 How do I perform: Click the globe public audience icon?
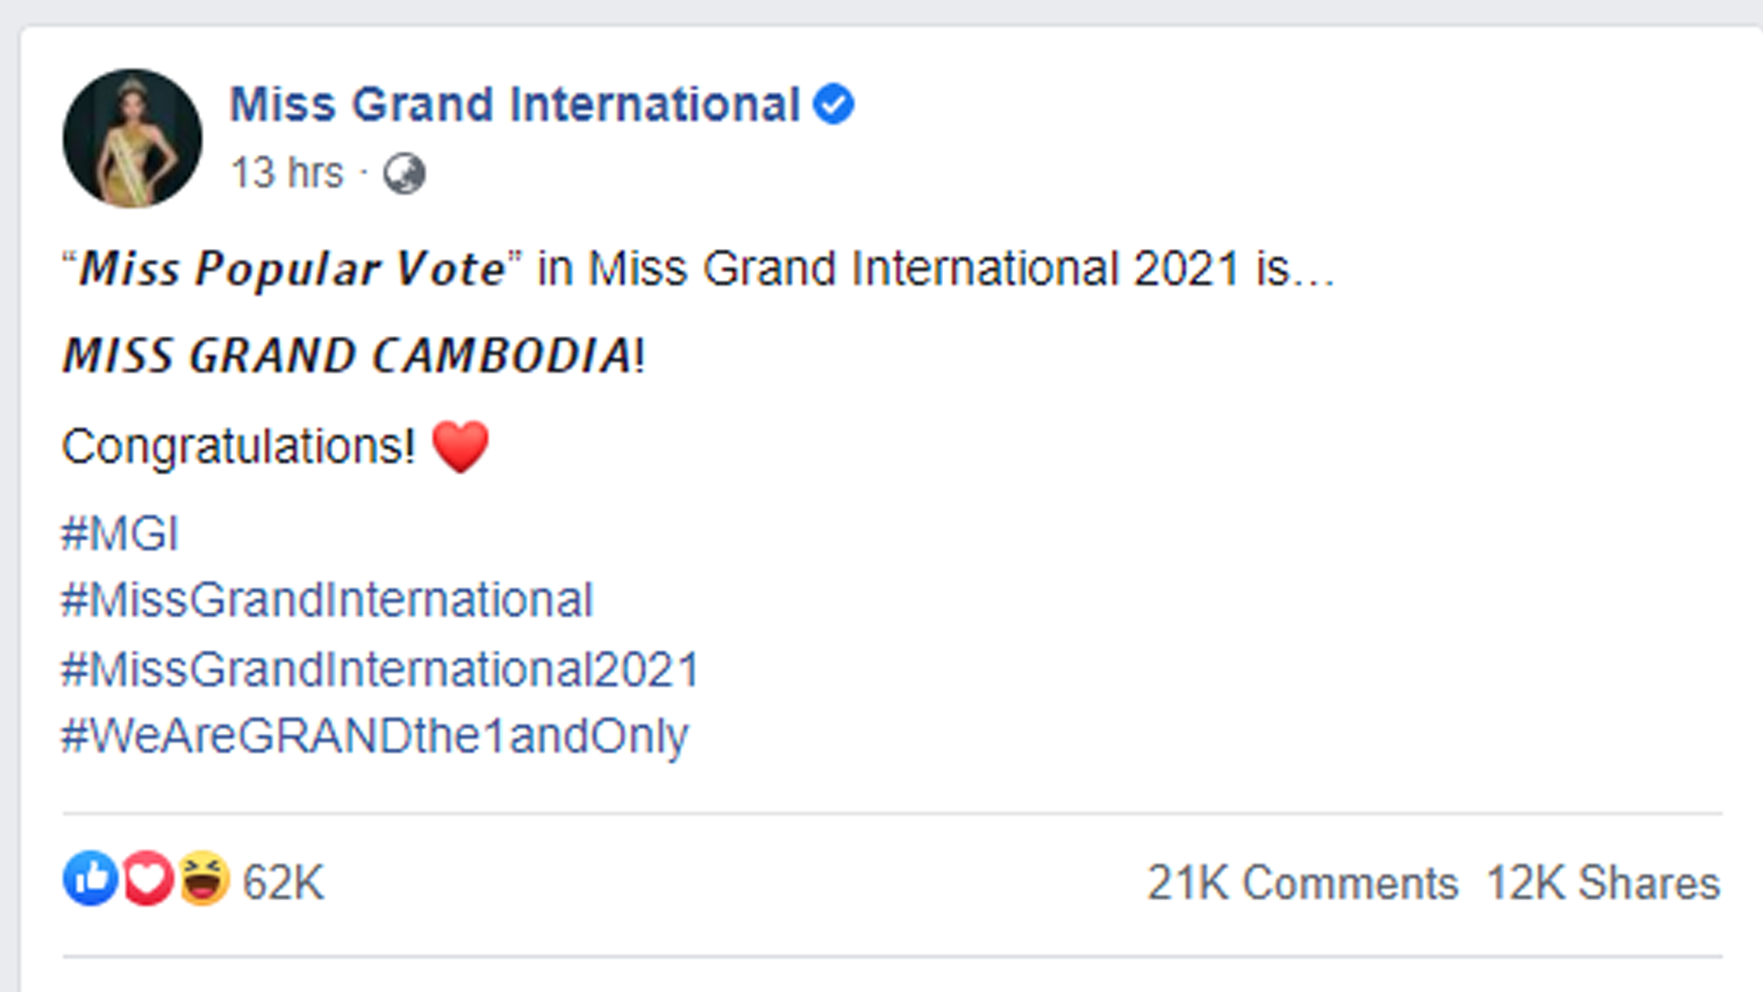[x=404, y=174]
